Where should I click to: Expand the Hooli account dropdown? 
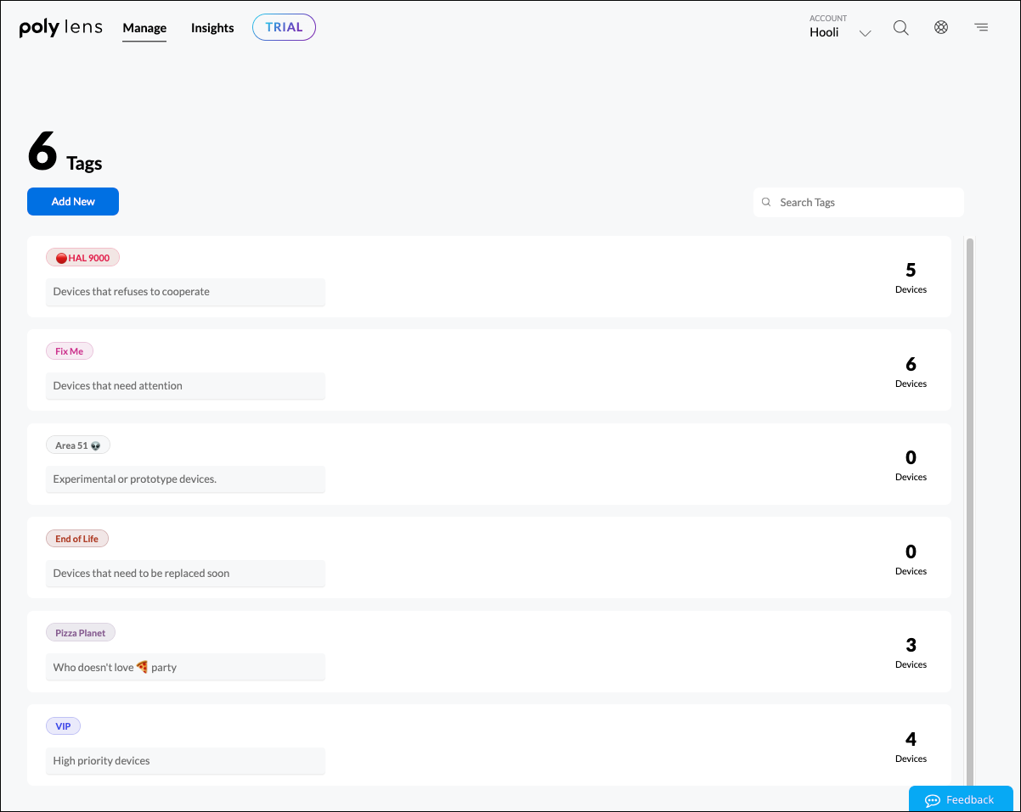tap(865, 34)
